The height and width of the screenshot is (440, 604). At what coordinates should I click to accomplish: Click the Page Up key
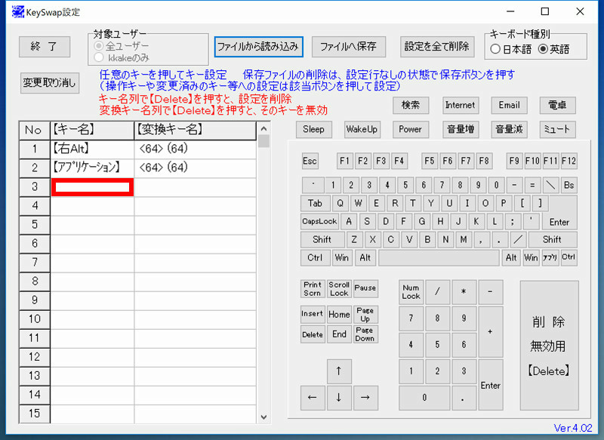(365, 314)
